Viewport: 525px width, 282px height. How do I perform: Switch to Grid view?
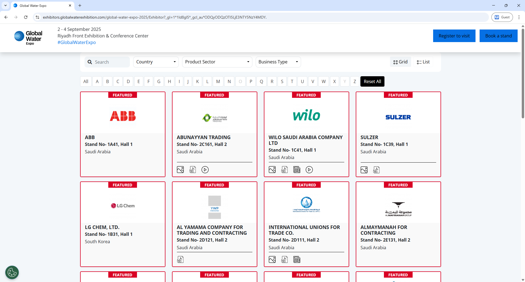tap(400, 62)
